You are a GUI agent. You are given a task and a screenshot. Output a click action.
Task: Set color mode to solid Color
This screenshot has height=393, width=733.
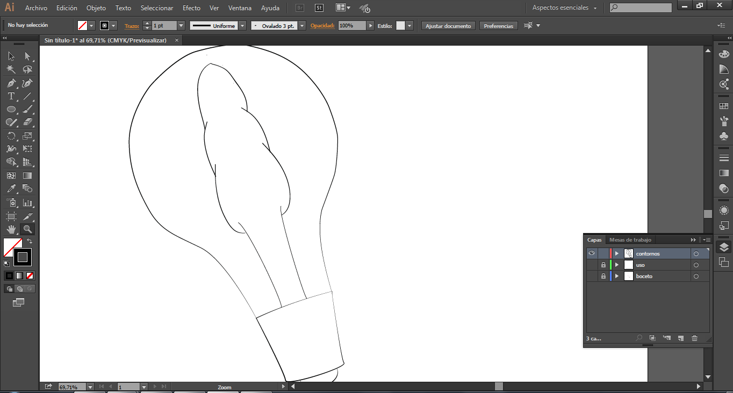(x=9, y=275)
